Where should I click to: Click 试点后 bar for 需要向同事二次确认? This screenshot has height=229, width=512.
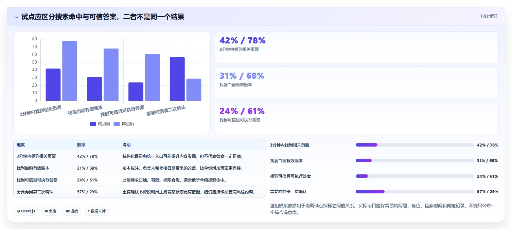click(194, 90)
